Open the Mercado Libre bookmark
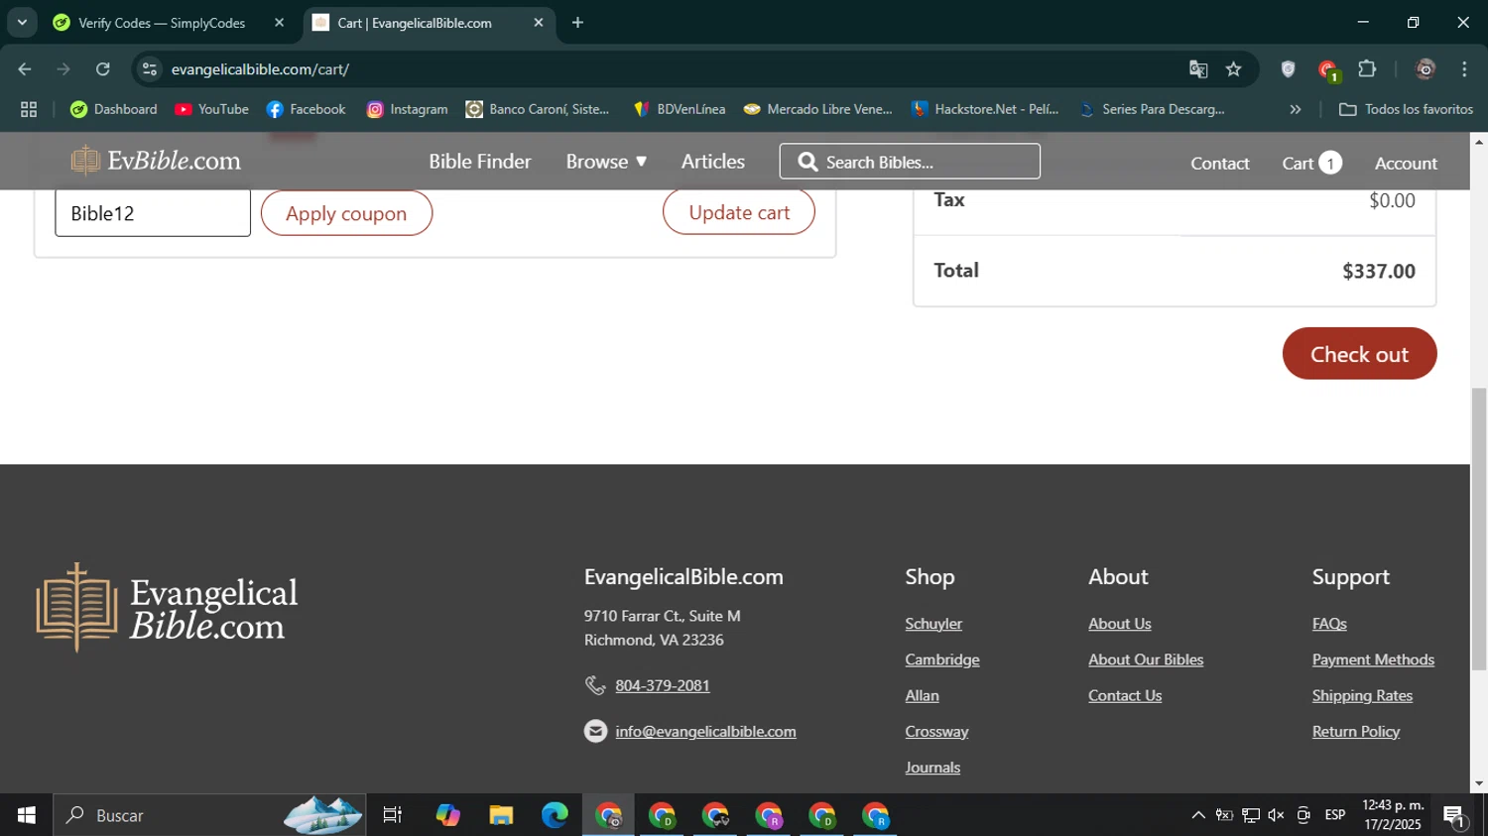This screenshot has width=1488, height=836. pyautogui.click(x=818, y=109)
